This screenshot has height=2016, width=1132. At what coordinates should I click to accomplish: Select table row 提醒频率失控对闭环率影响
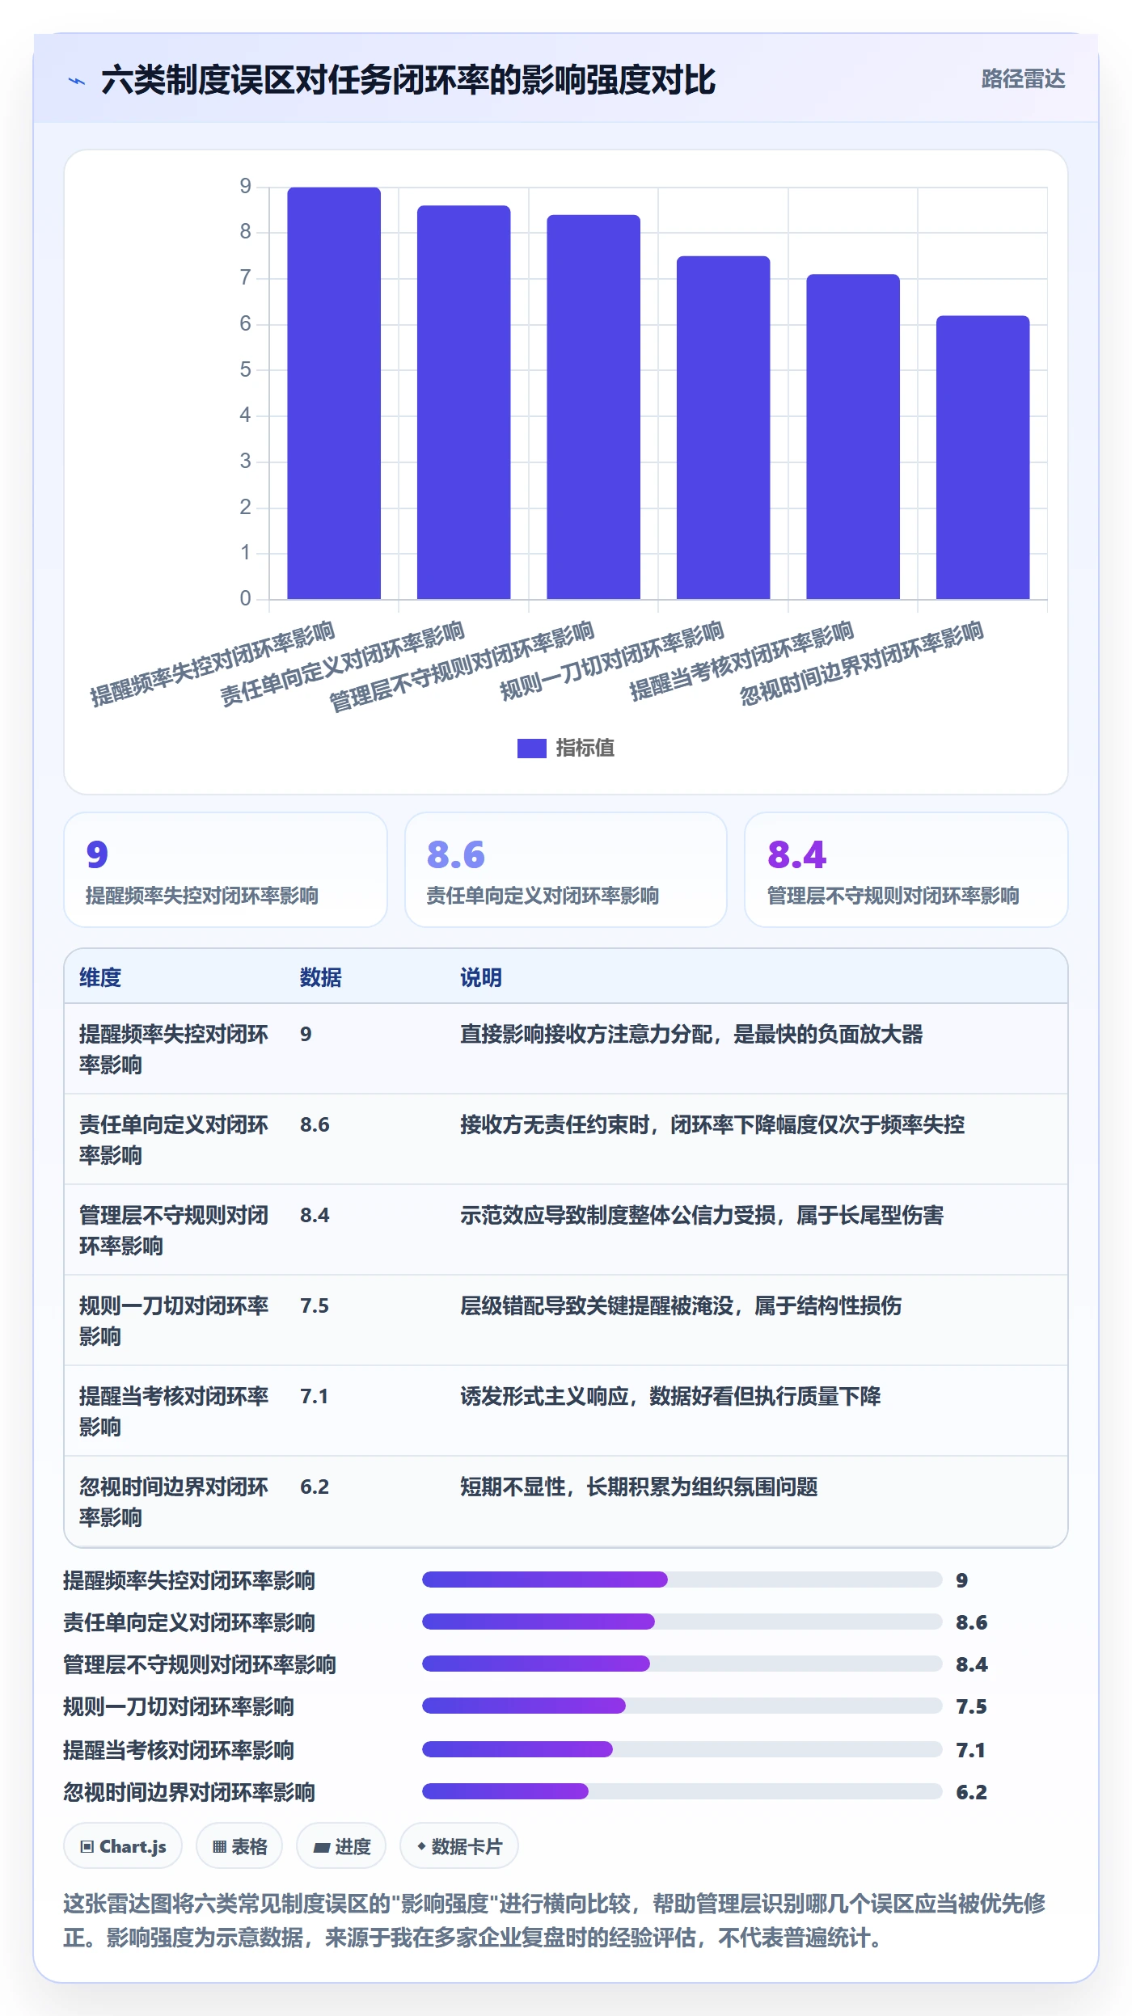coord(566,1049)
